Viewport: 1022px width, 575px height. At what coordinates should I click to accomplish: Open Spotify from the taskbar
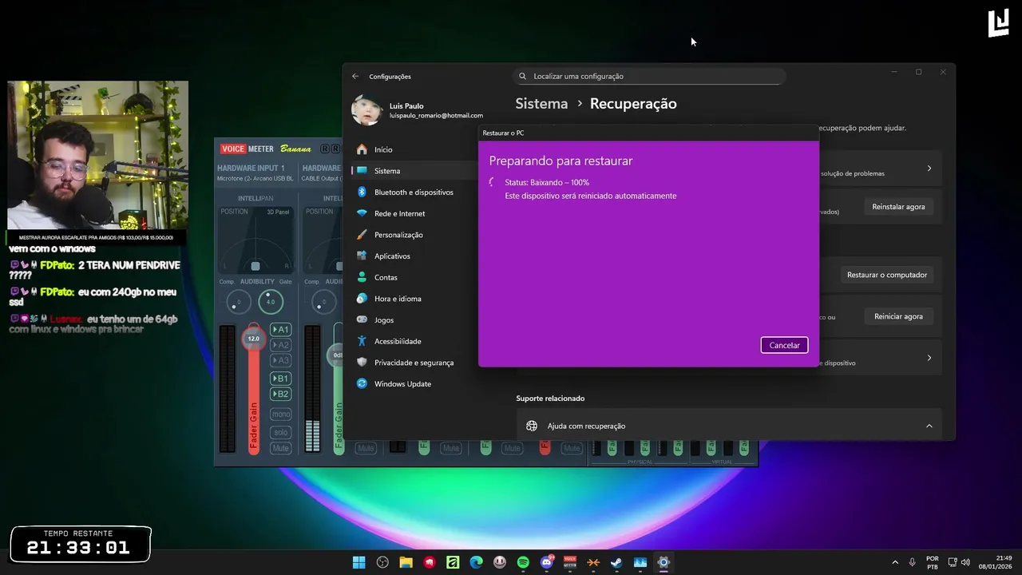click(523, 562)
